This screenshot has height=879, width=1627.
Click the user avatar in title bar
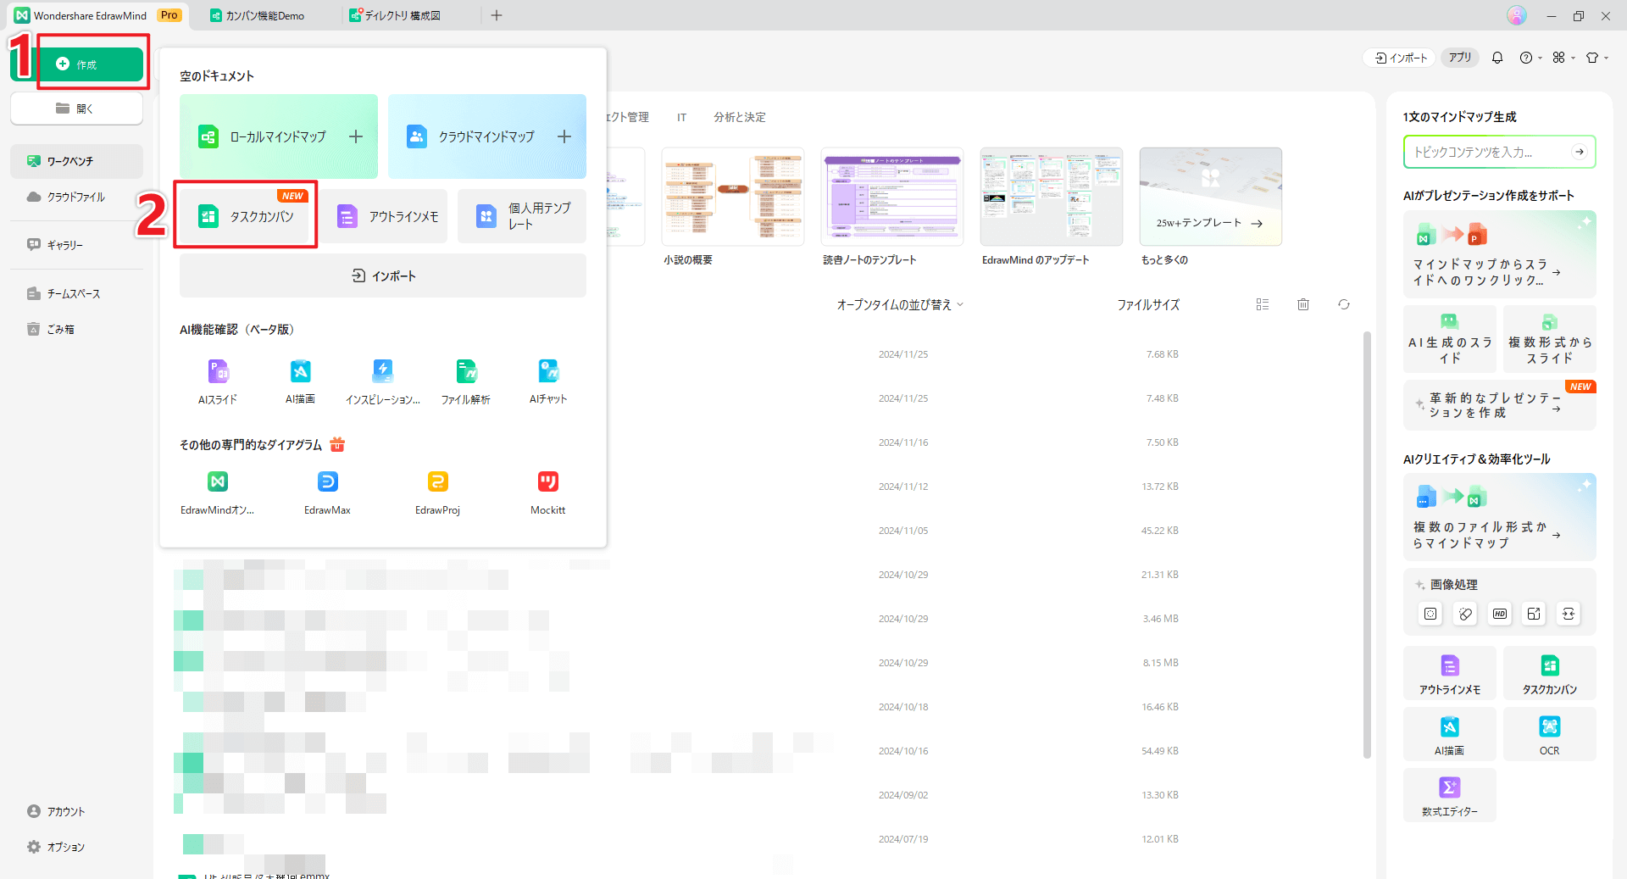tap(1517, 15)
